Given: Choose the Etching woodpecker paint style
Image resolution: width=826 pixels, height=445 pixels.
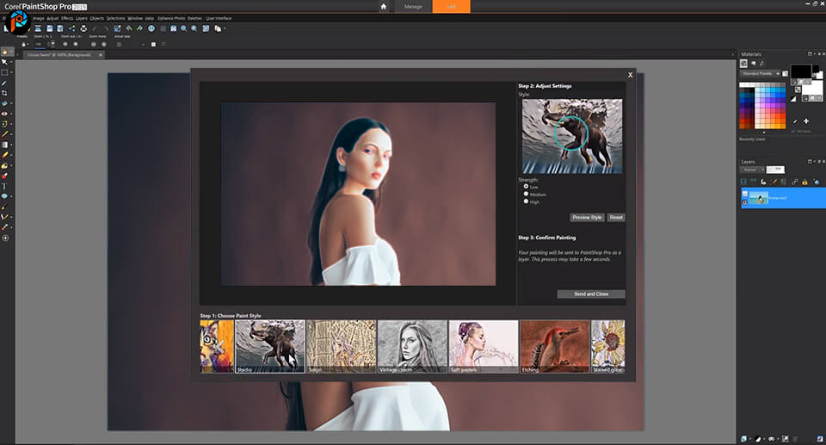Looking at the screenshot, I should point(554,346).
